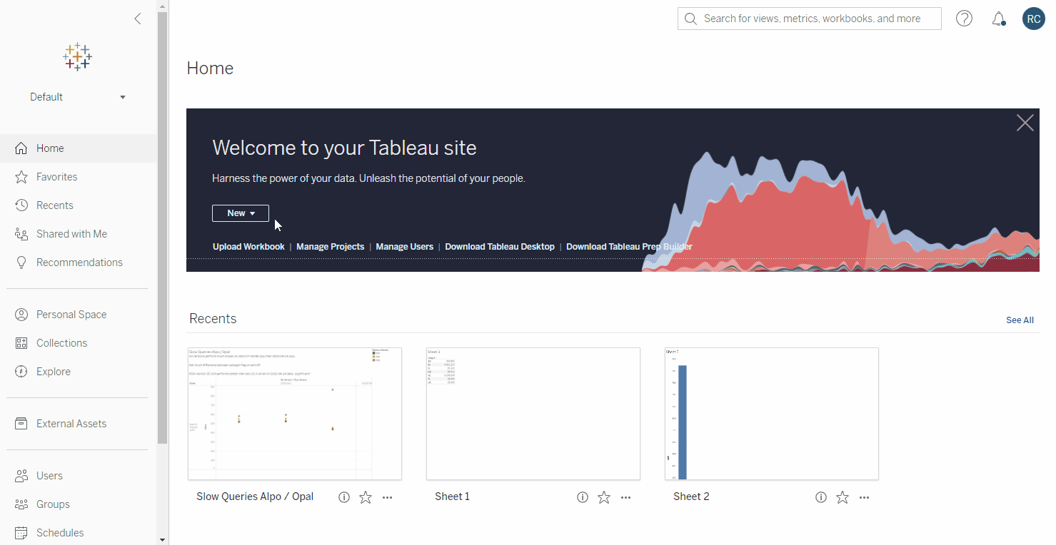Open the Default site dropdown
The image size is (1056, 545).
click(78, 97)
